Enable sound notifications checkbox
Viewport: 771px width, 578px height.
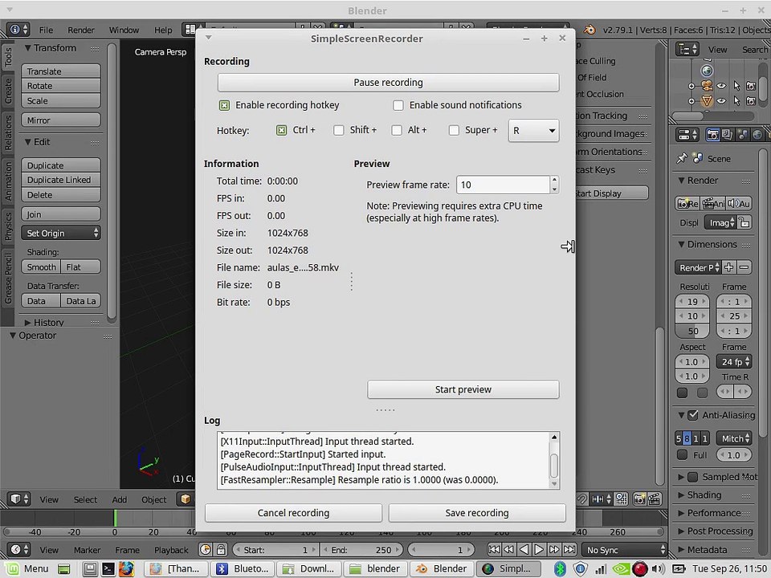tap(398, 105)
